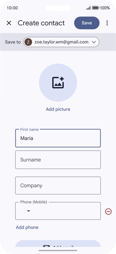This screenshot has height=254, width=116.
Task: Focus the Phone (Mobile) number field
Action: pyautogui.click(x=58, y=211)
